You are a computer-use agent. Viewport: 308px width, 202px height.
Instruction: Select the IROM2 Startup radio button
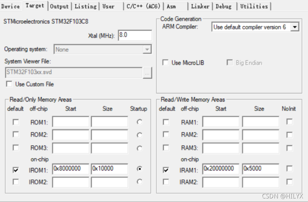[x=140, y=182]
